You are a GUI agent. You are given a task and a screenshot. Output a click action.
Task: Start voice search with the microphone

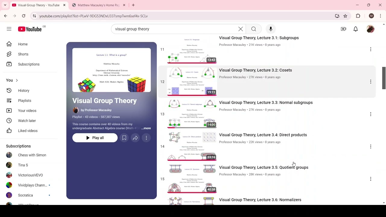coord(271,29)
